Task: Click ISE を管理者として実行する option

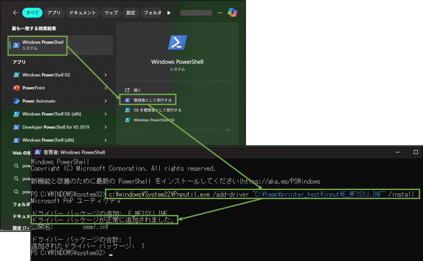Action: tap(157, 110)
